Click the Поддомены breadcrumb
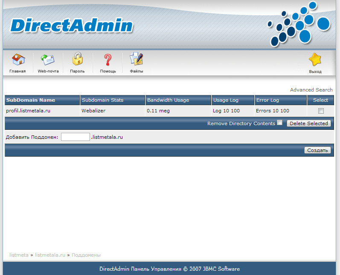 (x=86, y=255)
